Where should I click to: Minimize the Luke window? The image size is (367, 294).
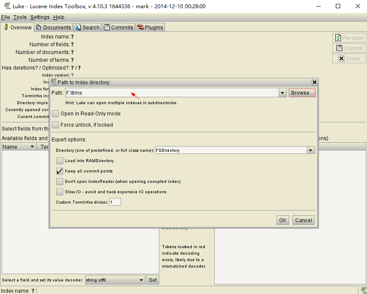coord(319,6)
